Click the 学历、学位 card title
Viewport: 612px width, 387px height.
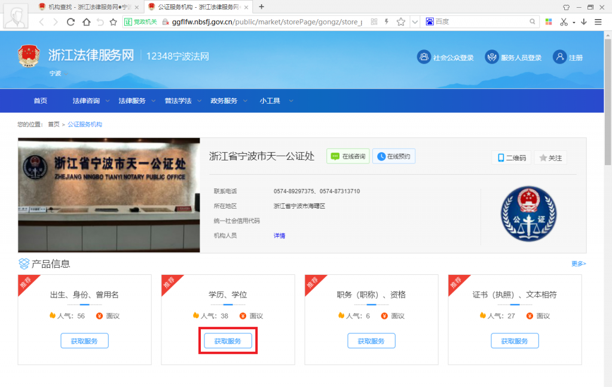tap(228, 295)
